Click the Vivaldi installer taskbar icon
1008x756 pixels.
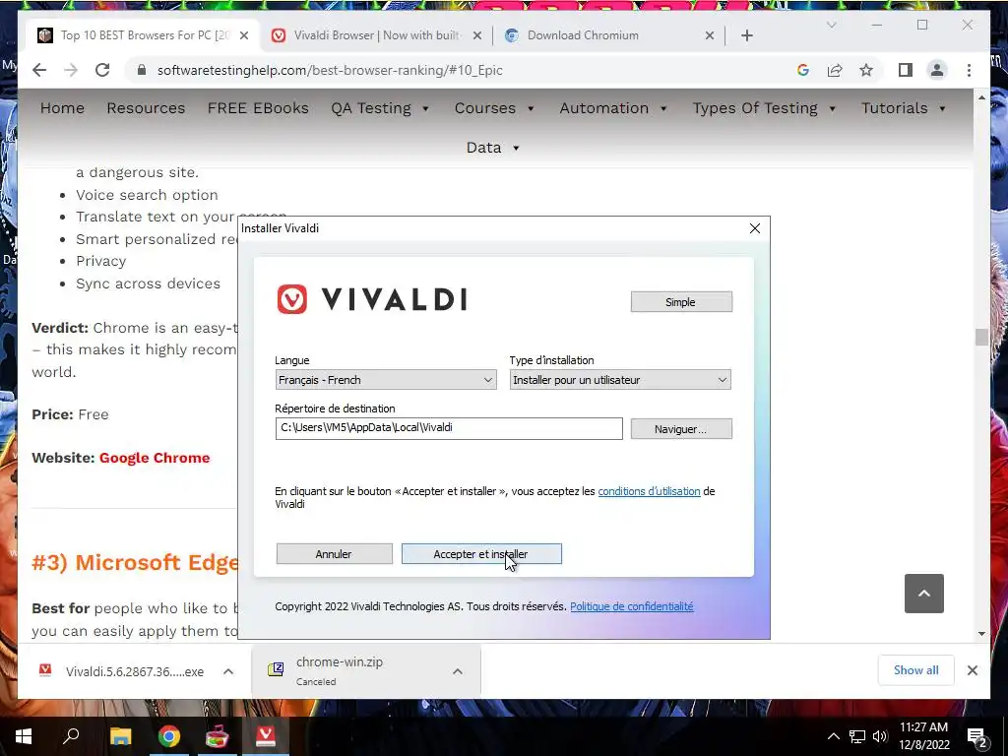(x=266, y=736)
